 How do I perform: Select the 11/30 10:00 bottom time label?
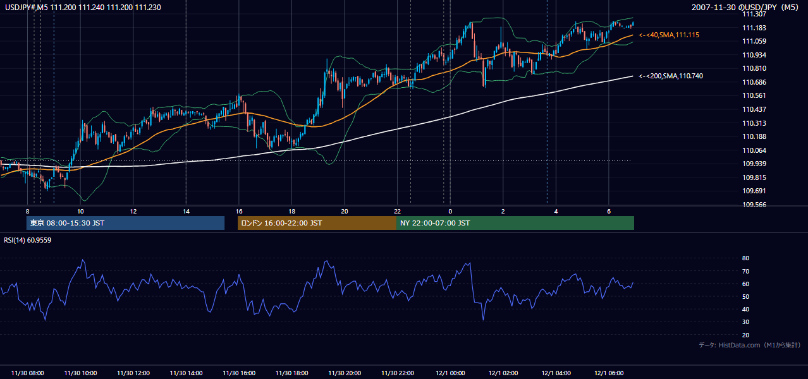pyautogui.click(x=80, y=373)
